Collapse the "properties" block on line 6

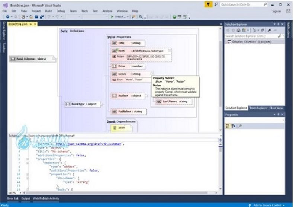[28, 159]
